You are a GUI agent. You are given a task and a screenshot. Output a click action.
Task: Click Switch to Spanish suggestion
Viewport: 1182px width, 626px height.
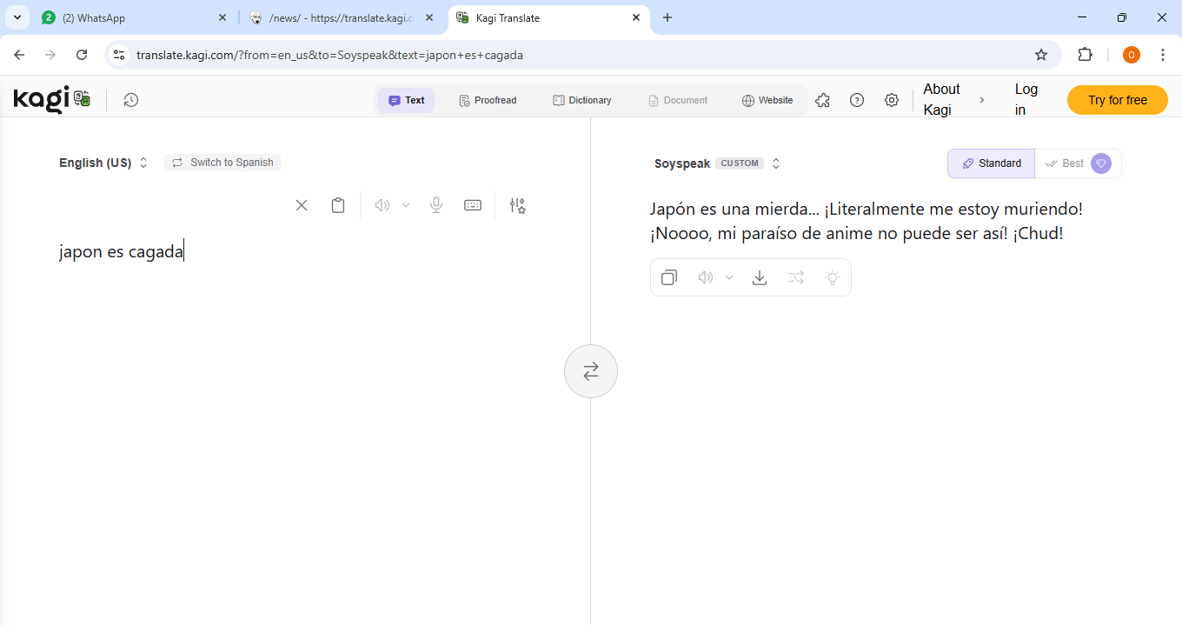click(x=222, y=163)
